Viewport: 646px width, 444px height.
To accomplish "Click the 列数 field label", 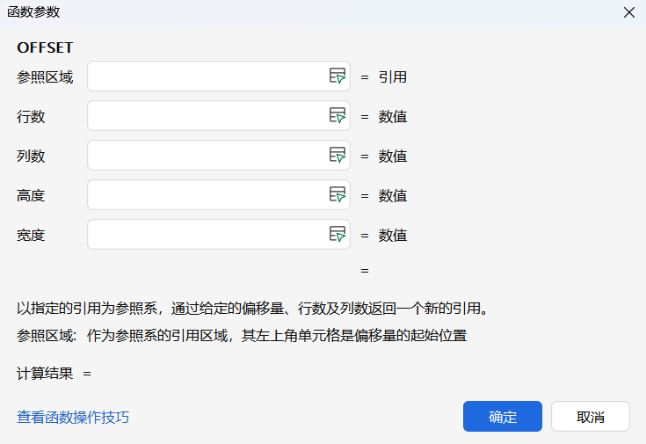I will click(31, 156).
